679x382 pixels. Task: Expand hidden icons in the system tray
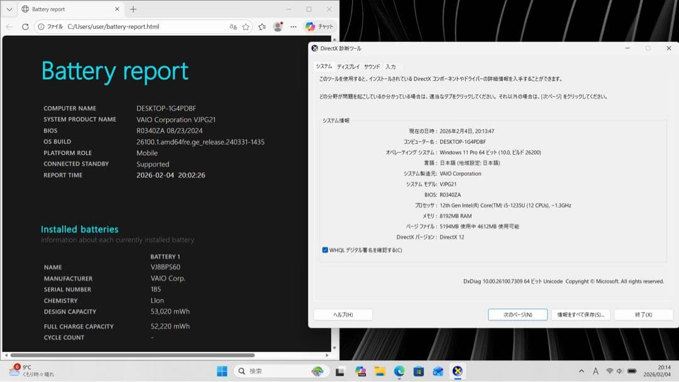pos(582,371)
